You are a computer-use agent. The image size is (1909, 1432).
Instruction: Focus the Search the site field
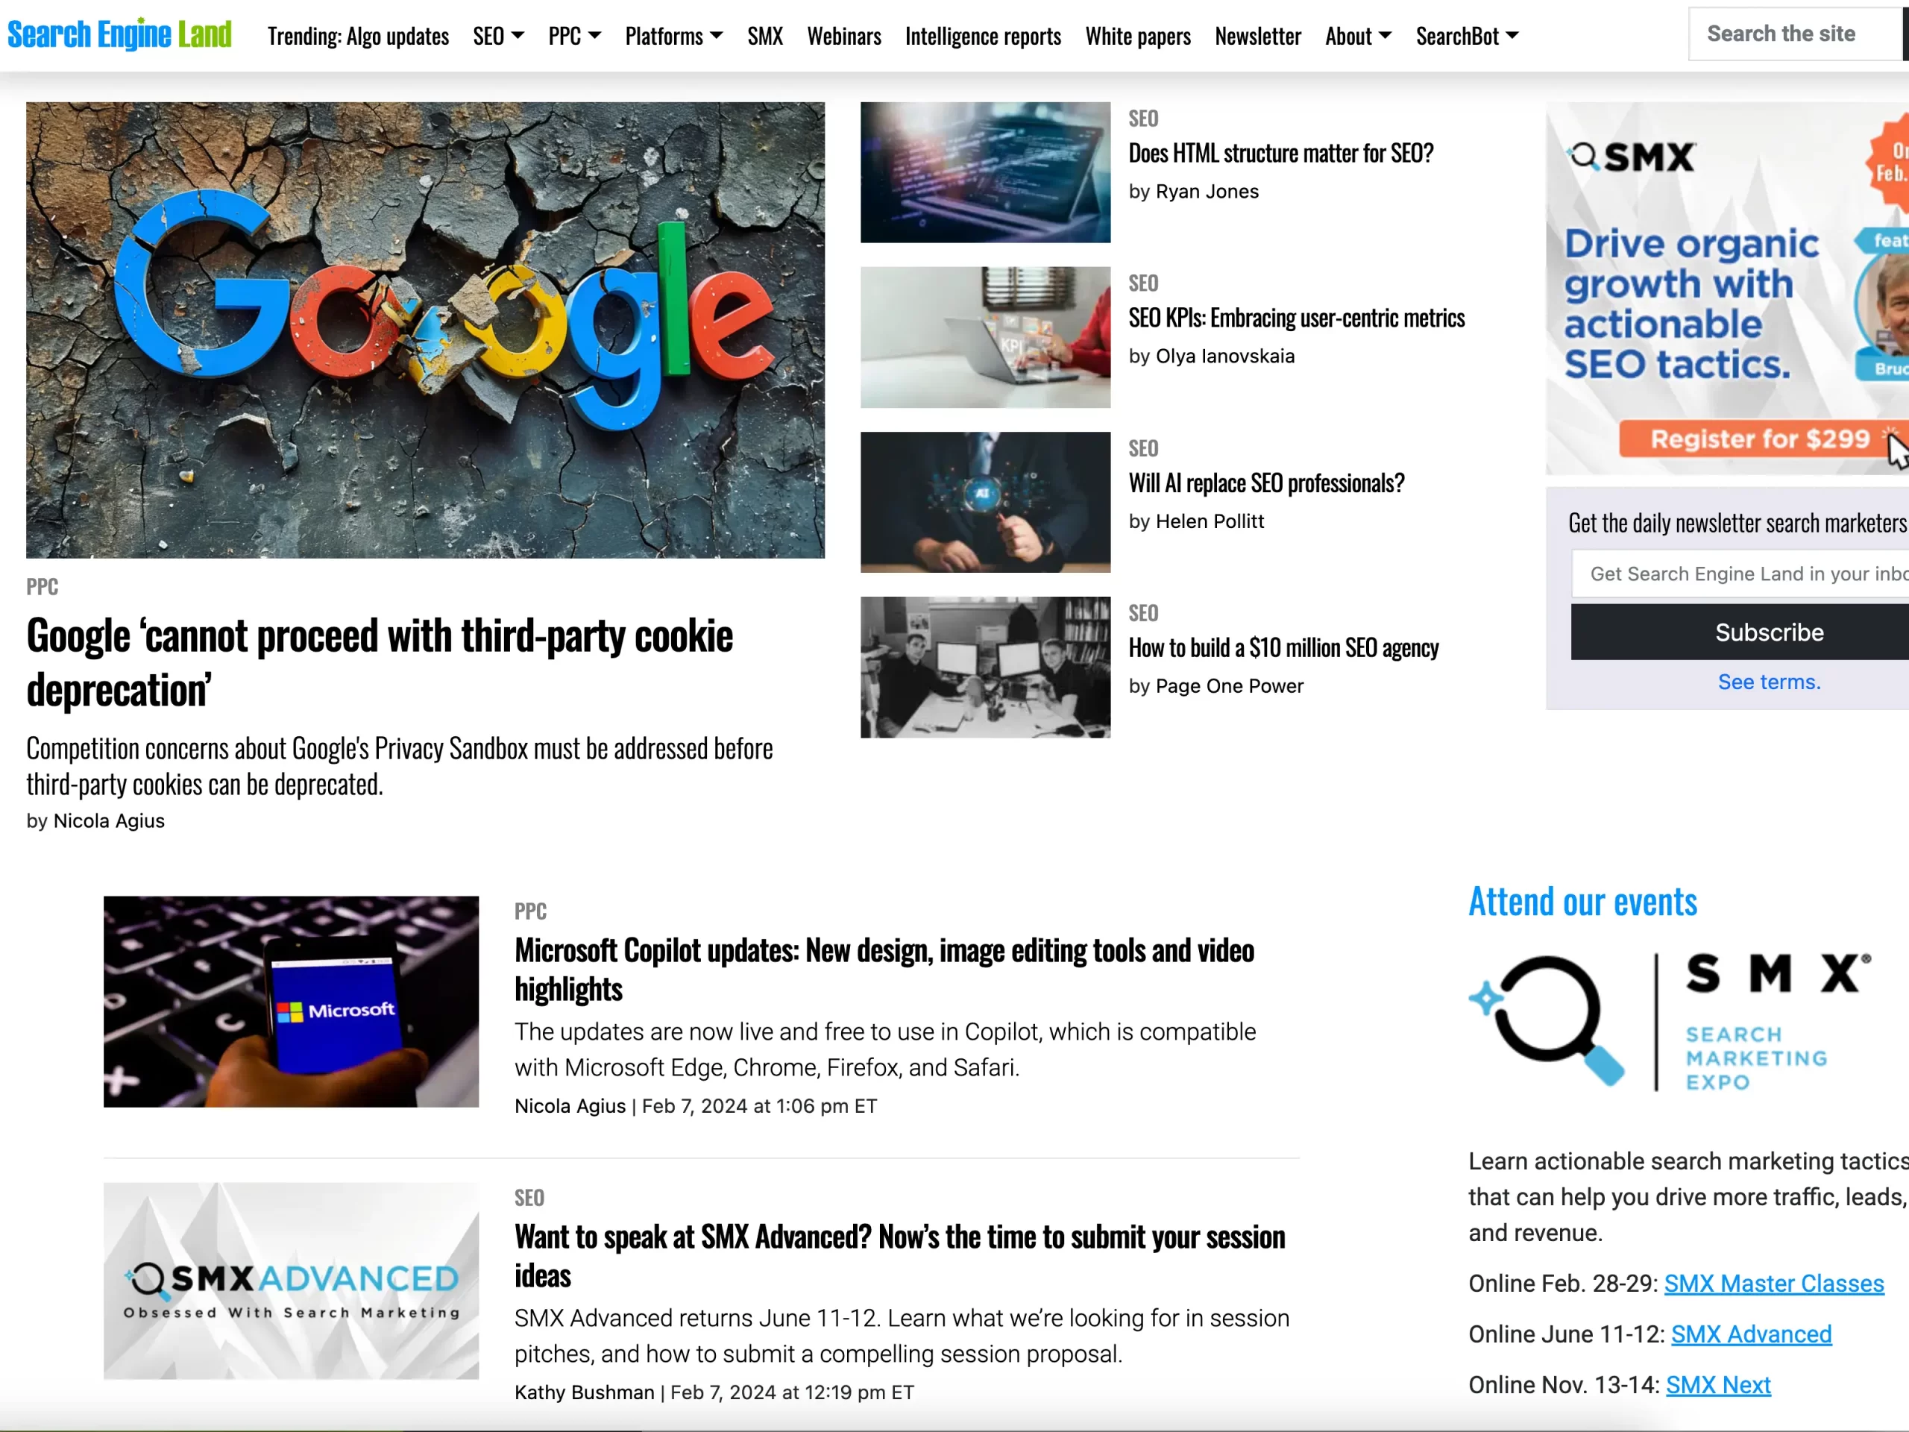click(x=1795, y=34)
